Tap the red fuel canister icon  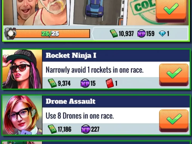(110, 83)
